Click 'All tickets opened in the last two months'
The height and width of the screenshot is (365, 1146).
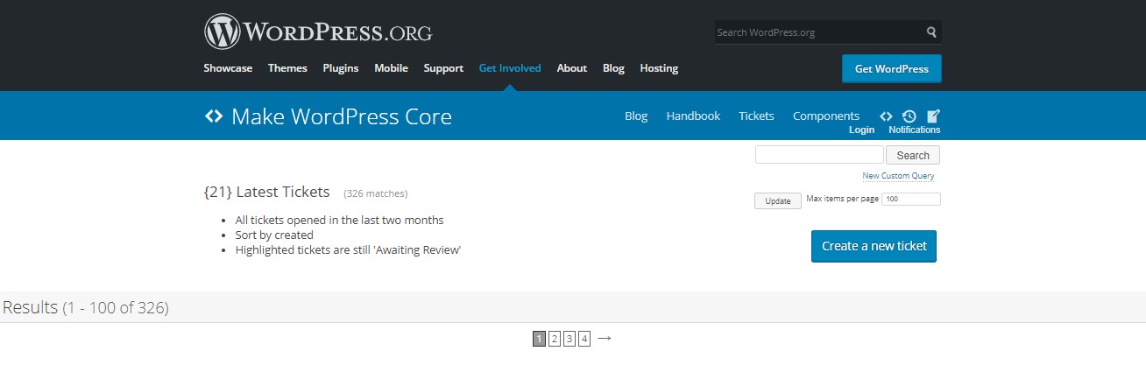tap(340, 220)
